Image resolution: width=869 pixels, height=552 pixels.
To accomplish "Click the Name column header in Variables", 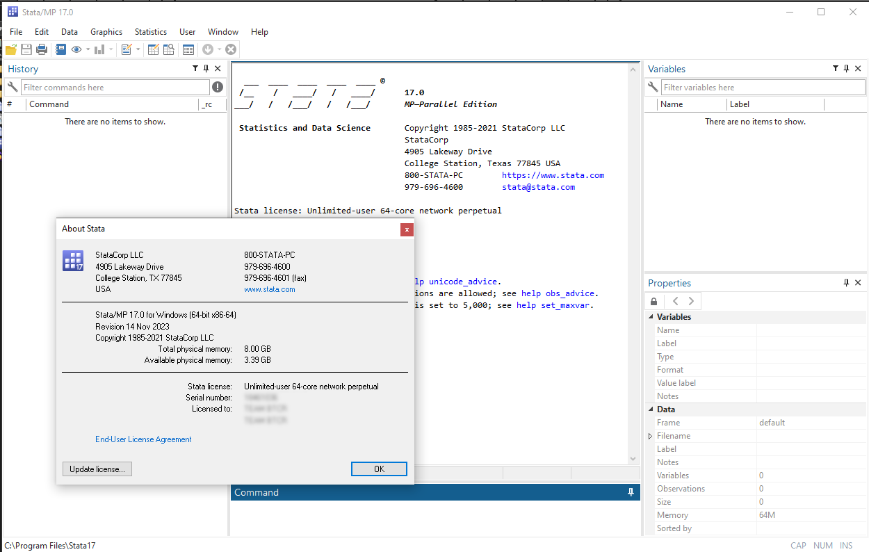I will 692,104.
